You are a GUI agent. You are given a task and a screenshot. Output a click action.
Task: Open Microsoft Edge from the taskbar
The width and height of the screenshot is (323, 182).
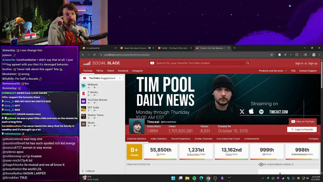(x=201, y=178)
